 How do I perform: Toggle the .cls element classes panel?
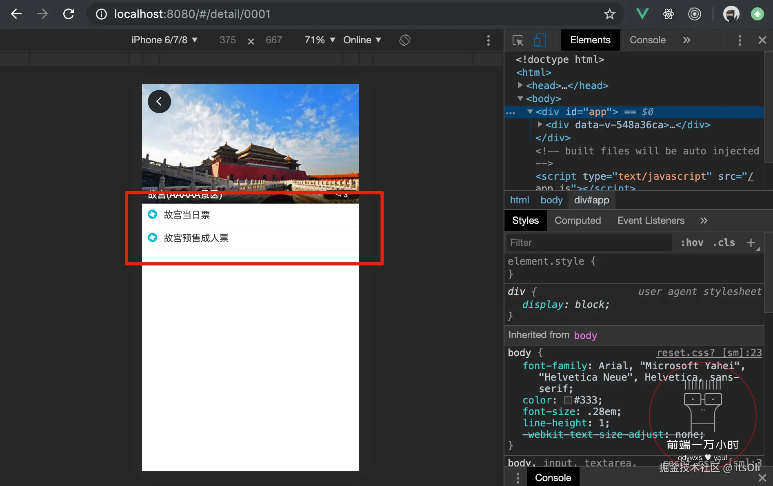click(x=724, y=243)
